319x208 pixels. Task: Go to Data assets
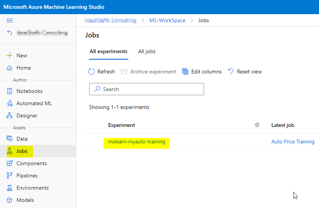[22, 139]
